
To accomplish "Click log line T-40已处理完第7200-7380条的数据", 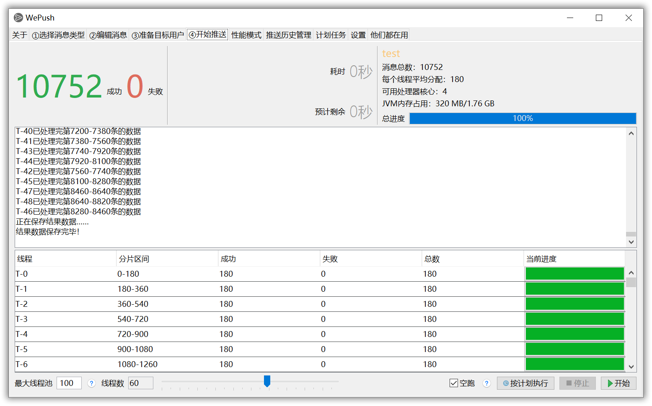I will click(78, 131).
